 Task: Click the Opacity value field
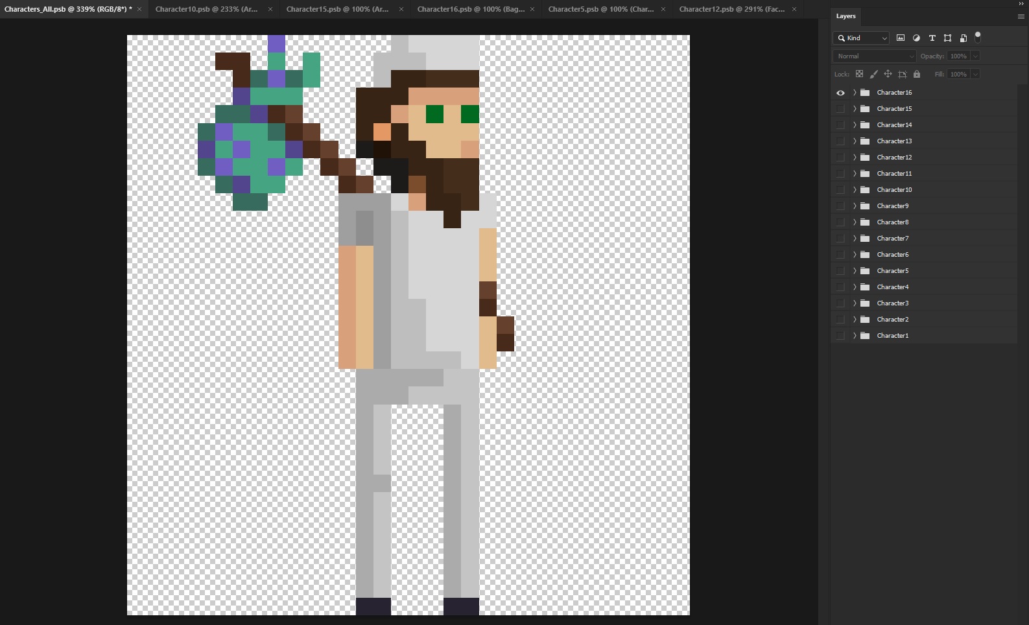958,56
